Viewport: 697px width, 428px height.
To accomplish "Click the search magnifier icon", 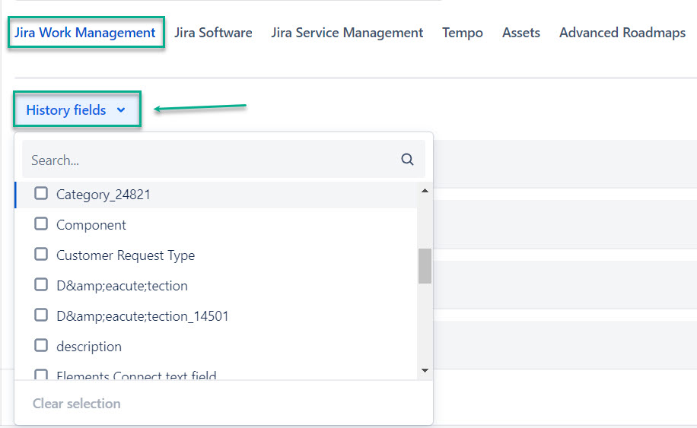I will (x=407, y=160).
